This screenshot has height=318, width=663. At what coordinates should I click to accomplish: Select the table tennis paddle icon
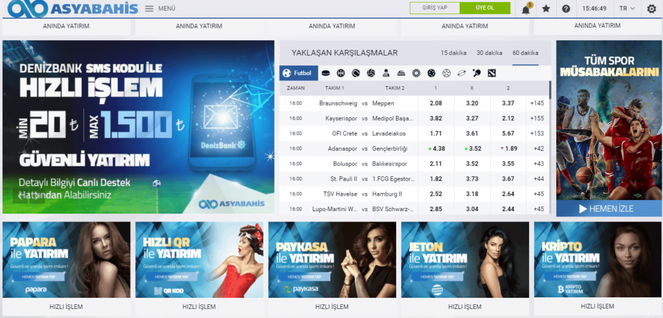tap(477, 73)
